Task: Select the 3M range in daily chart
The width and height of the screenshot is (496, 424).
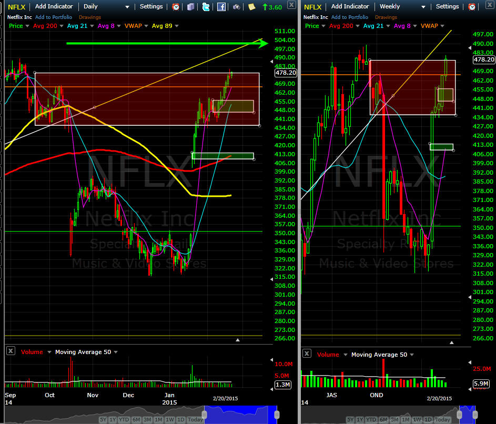Action: point(147,420)
